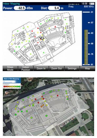
Task: Click the orange marker beside the crosshair
Action: click(x=41, y=40)
